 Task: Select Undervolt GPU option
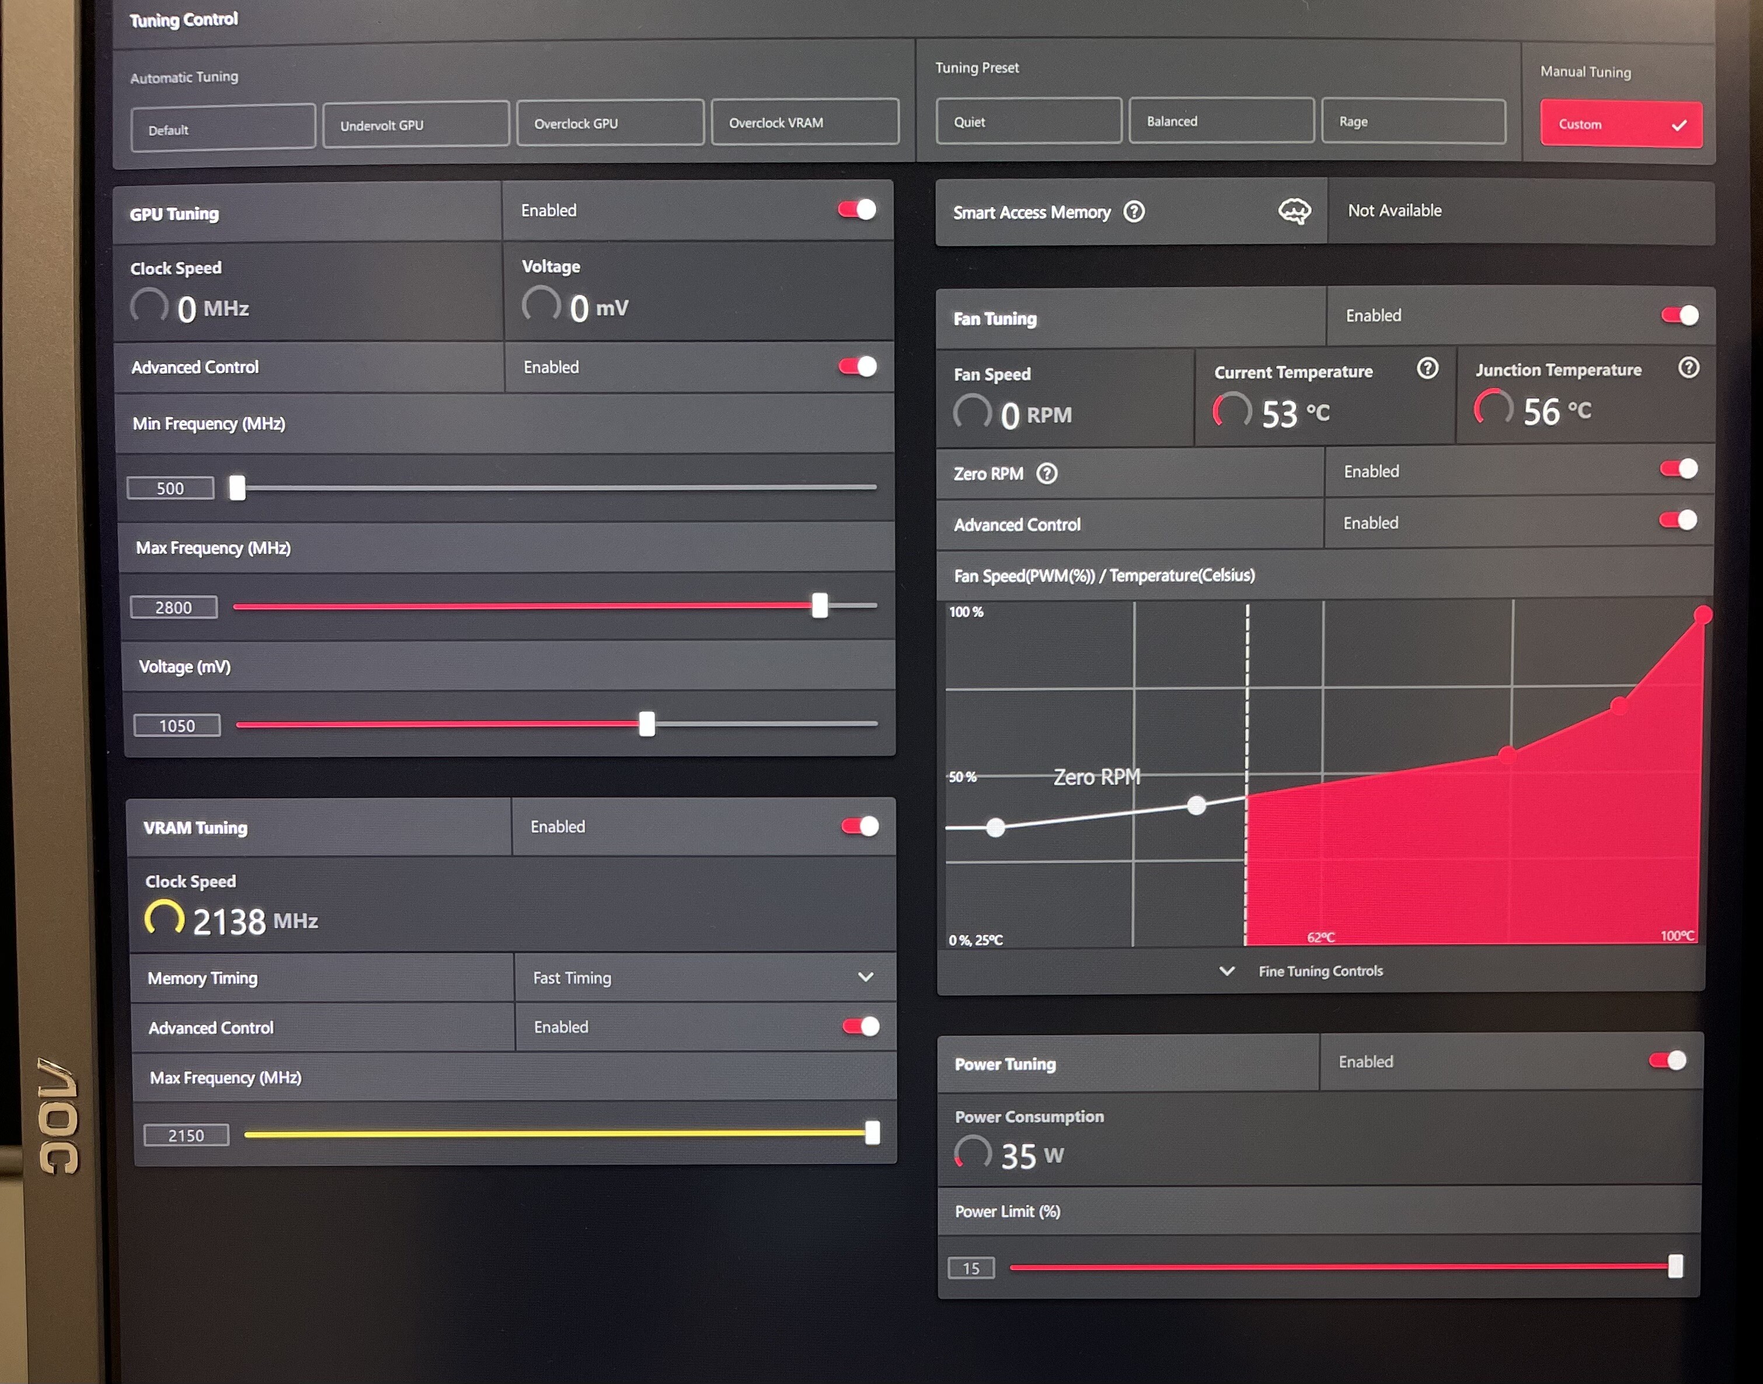(x=416, y=124)
